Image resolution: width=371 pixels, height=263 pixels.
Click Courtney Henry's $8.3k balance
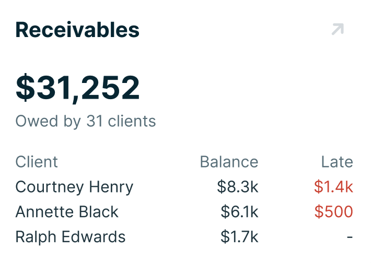point(238,187)
